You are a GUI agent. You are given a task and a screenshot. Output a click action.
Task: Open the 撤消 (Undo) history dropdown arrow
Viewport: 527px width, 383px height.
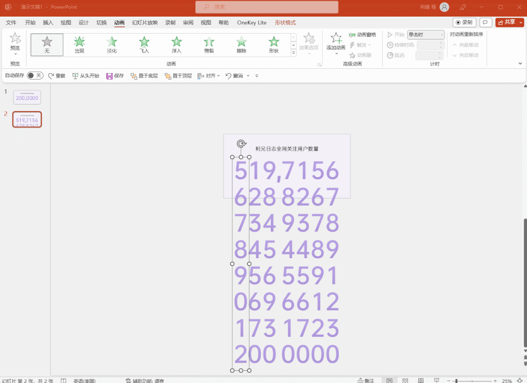click(248, 76)
